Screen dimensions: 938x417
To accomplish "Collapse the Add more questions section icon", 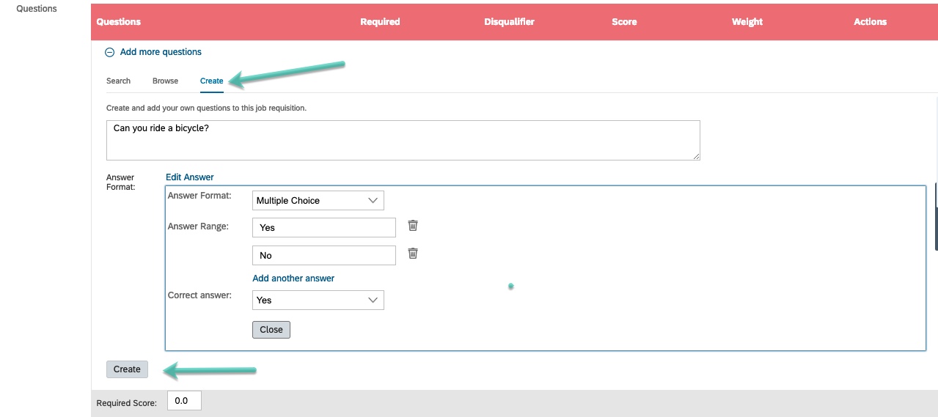I will (x=110, y=52).
